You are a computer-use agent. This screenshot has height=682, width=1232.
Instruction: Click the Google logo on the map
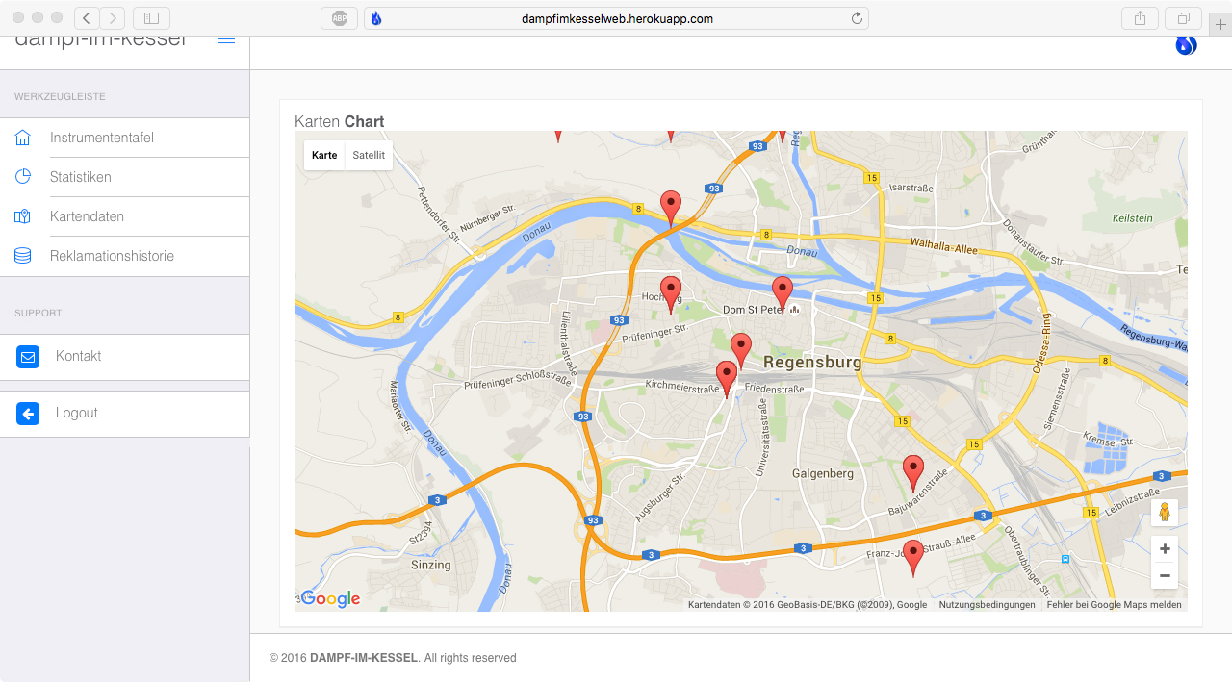click(330, 598)
